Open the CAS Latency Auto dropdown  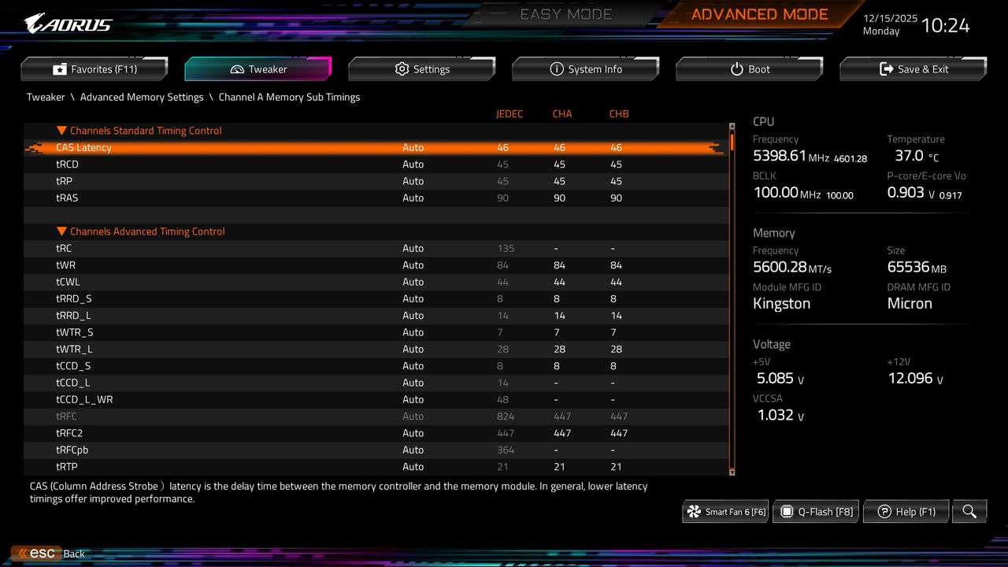(x=413, y=147)
